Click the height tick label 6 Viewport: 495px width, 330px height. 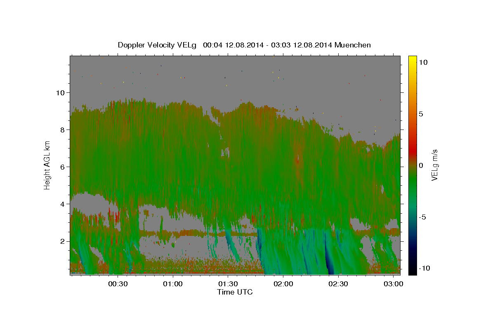(x=61, y=167)
